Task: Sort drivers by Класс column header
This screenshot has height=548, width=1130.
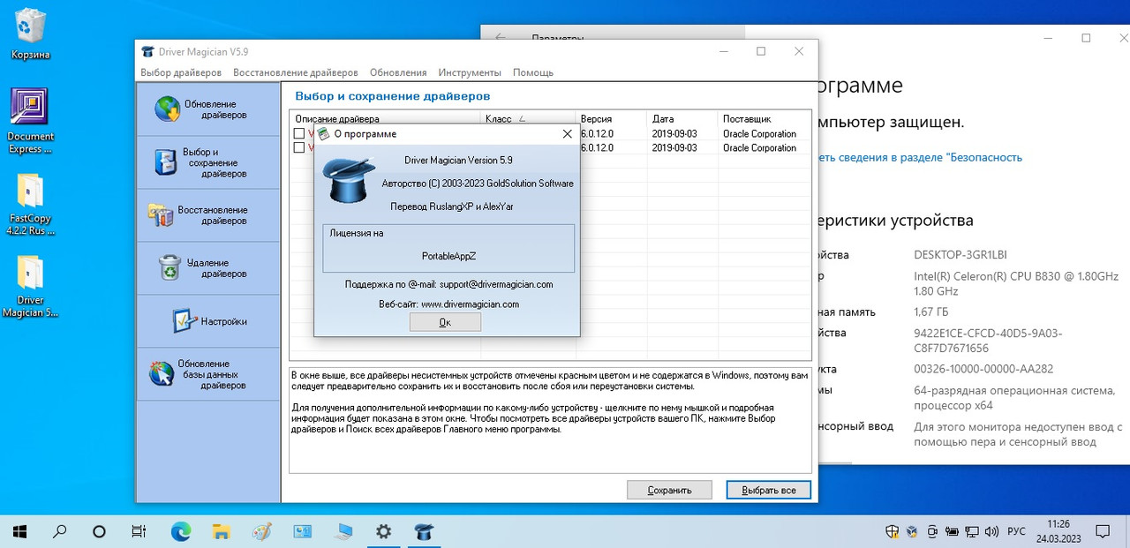Action: tap(529, 118)
